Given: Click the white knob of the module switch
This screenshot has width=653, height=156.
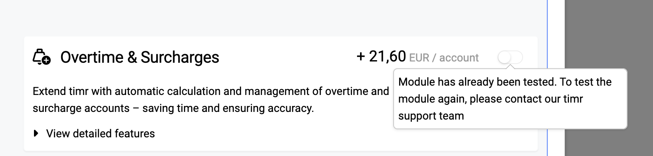Looking at the screenshot, I should pyautogui.click(x=505, y=57).
